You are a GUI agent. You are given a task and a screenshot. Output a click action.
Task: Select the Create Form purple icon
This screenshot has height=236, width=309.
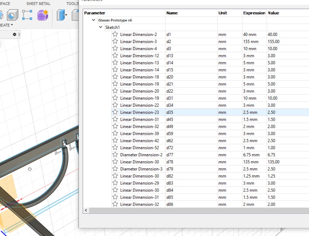(x=43, y=15)
